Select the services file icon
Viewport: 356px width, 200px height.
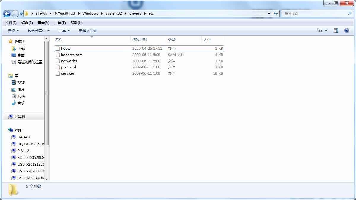pos(58,73)
